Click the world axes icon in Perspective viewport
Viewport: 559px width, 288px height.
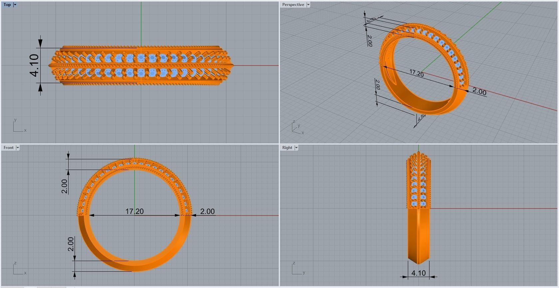tap(298, 127)
